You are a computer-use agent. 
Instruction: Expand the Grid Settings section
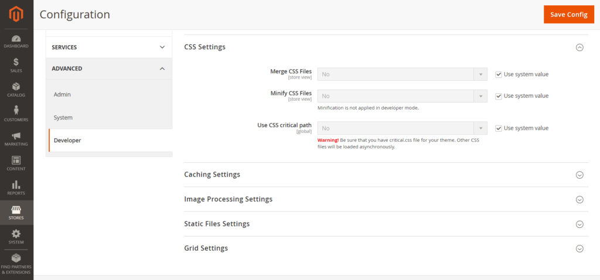click(x=579, y=248)
